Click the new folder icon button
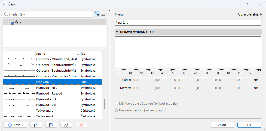 tap(51, 125)
